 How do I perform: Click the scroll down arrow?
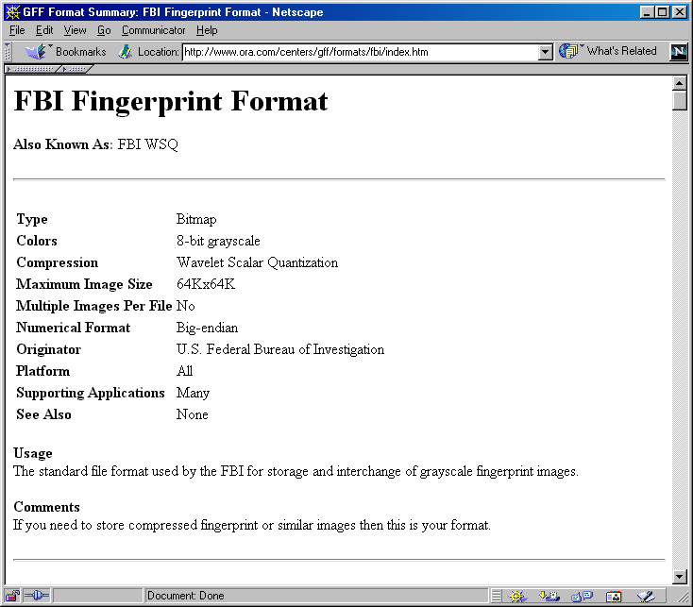(679, 577)
